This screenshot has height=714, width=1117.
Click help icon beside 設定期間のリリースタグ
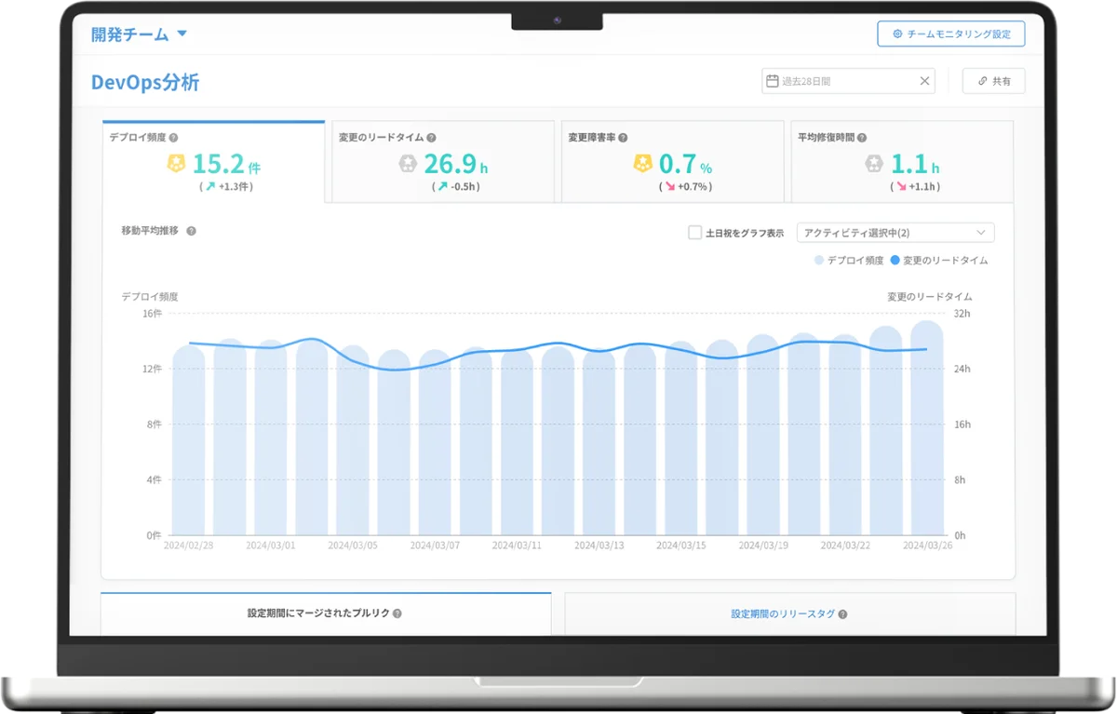click(842, 614)
